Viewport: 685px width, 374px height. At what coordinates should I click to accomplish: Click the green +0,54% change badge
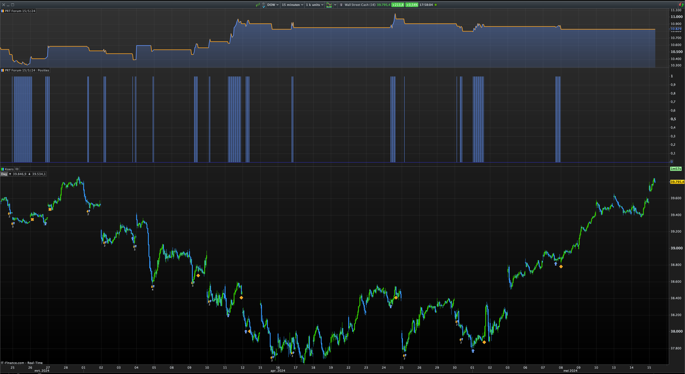(x=412, y=5)
